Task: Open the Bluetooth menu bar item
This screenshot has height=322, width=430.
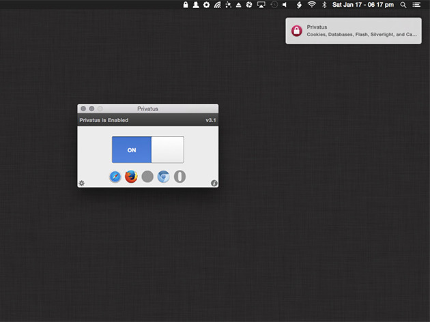Action: [x=324, y=5]
